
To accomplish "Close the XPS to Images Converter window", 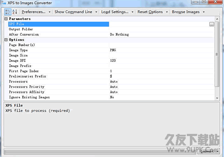I will coord(215,2).
